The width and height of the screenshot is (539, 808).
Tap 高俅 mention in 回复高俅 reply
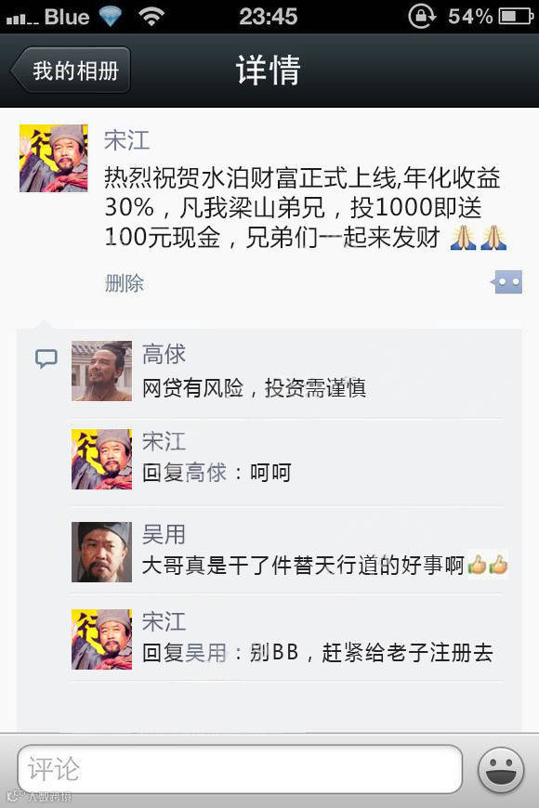[205, 472]
